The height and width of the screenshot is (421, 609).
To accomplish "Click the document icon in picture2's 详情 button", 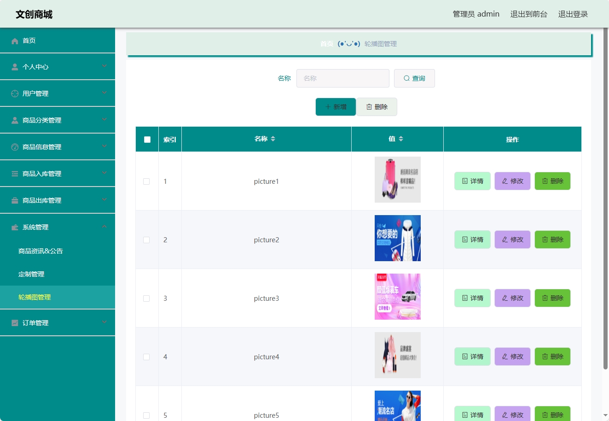I will pos(465,240).
